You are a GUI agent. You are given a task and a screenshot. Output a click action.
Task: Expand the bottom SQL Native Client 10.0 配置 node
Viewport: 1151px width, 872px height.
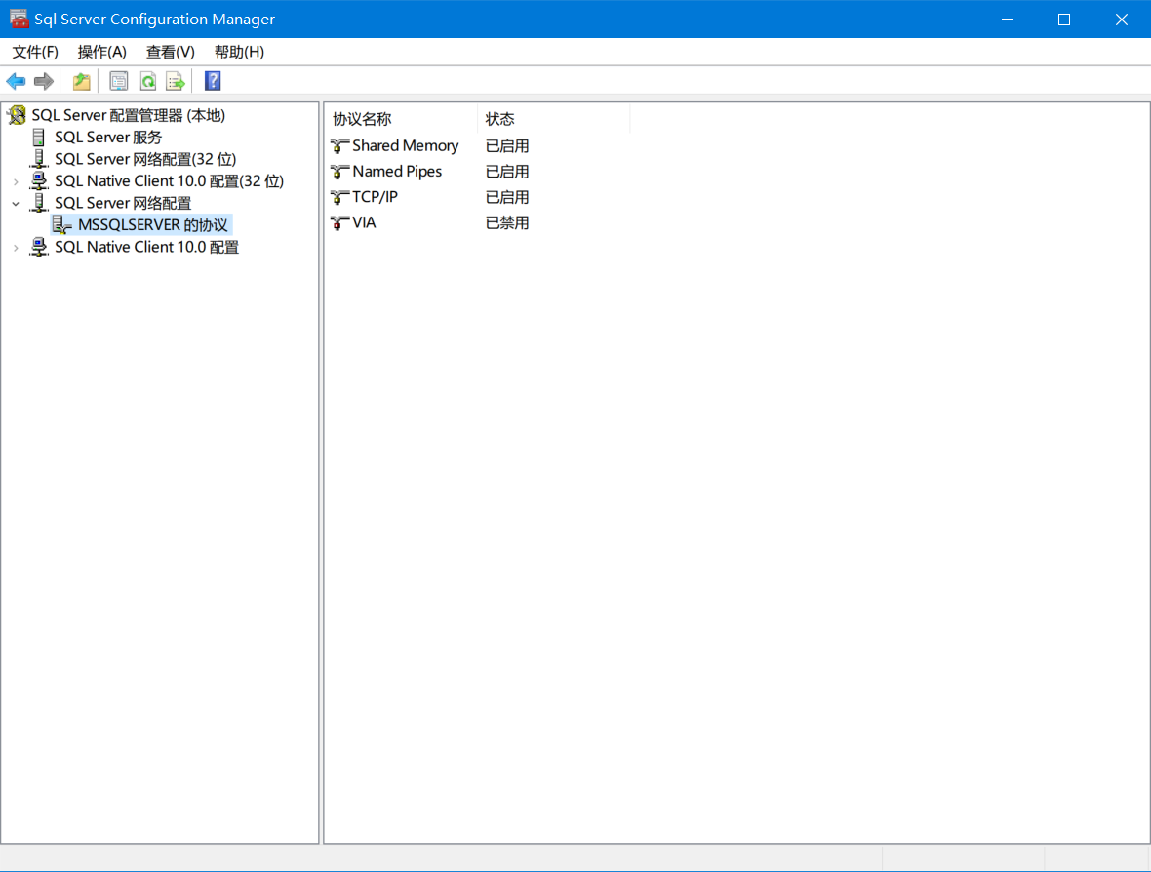[16, 248]
